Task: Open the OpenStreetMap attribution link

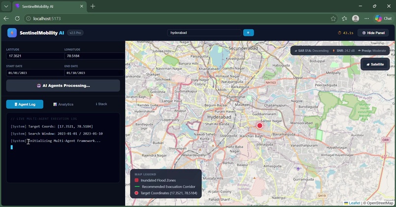Action: pyautogui.click(x=380, y=203)
